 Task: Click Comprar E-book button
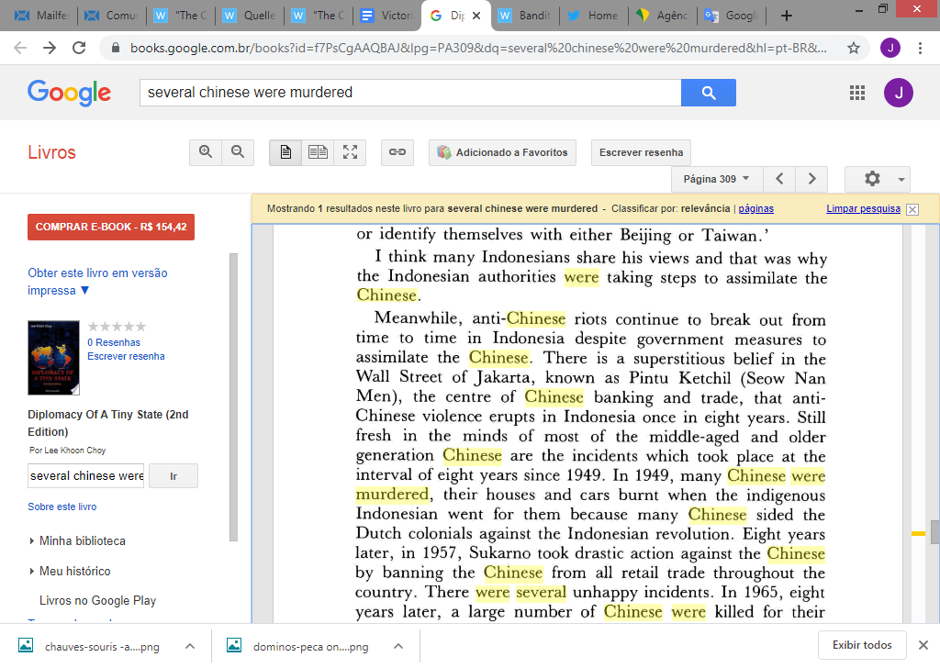111,227
